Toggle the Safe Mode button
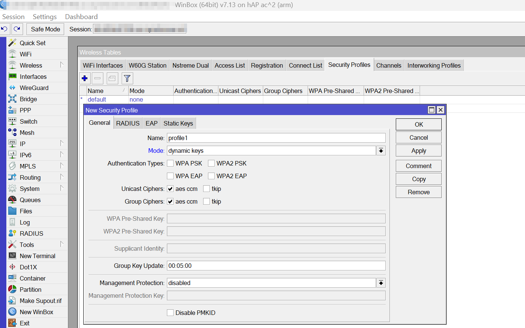The image size is (525, 328). tap(46, 29)
